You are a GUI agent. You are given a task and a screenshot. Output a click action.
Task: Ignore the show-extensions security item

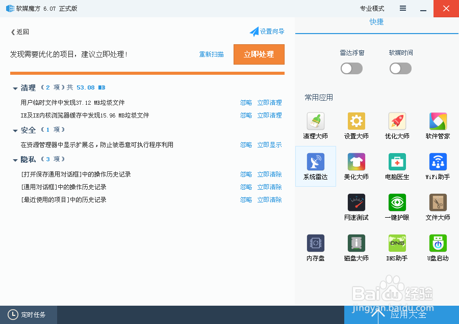[246, 145]
